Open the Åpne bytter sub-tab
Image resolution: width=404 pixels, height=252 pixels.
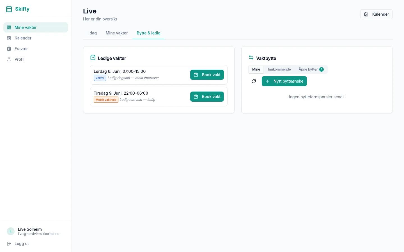point(311,69)
